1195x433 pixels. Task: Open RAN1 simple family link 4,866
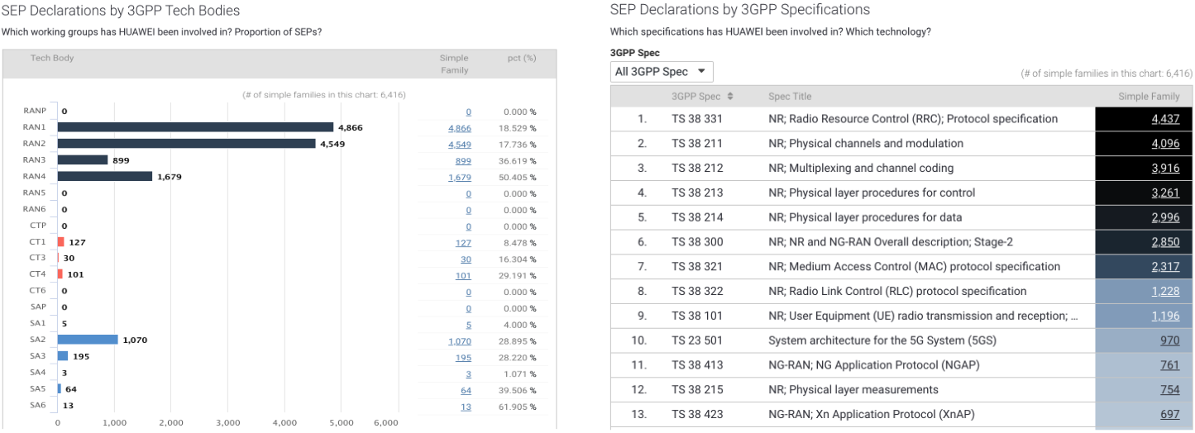coord(460,128)
